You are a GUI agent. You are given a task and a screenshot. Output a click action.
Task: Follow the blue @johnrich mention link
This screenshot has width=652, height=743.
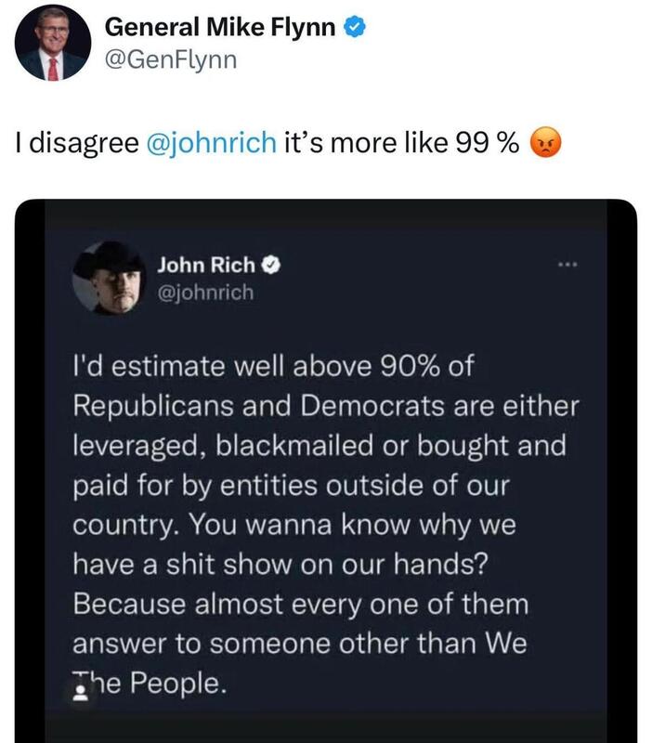click(x=213, y=144)
